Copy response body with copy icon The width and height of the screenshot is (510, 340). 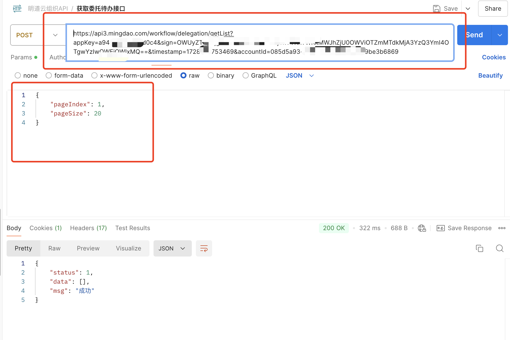tap(479, 248)
